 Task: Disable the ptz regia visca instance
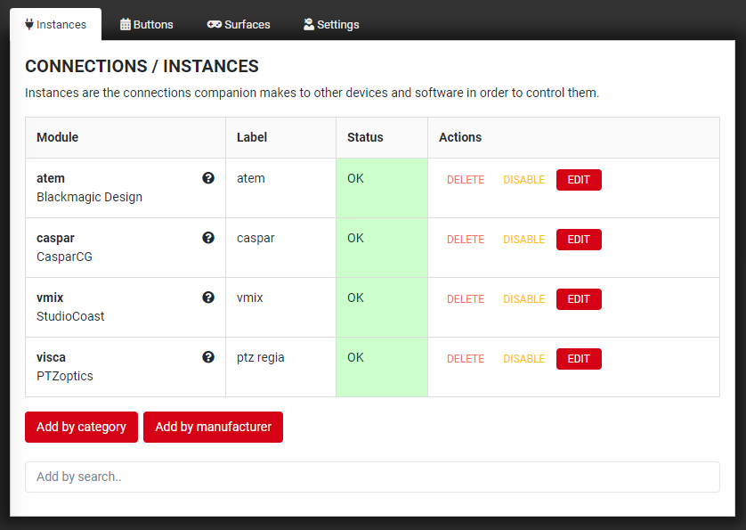[x=523, y=359]
